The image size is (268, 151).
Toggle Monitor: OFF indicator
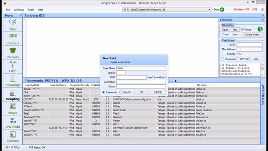coord(242,10)
